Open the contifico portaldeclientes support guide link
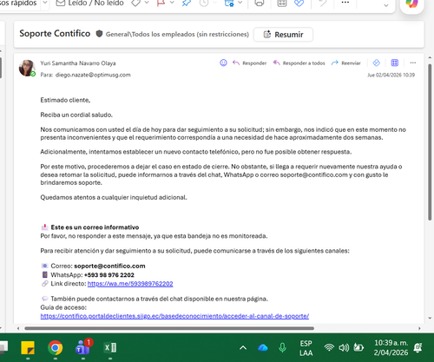 click(174, 316)
